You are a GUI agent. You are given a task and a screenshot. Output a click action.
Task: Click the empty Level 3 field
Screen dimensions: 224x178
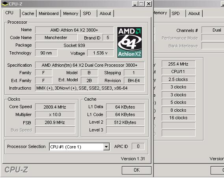125,130
